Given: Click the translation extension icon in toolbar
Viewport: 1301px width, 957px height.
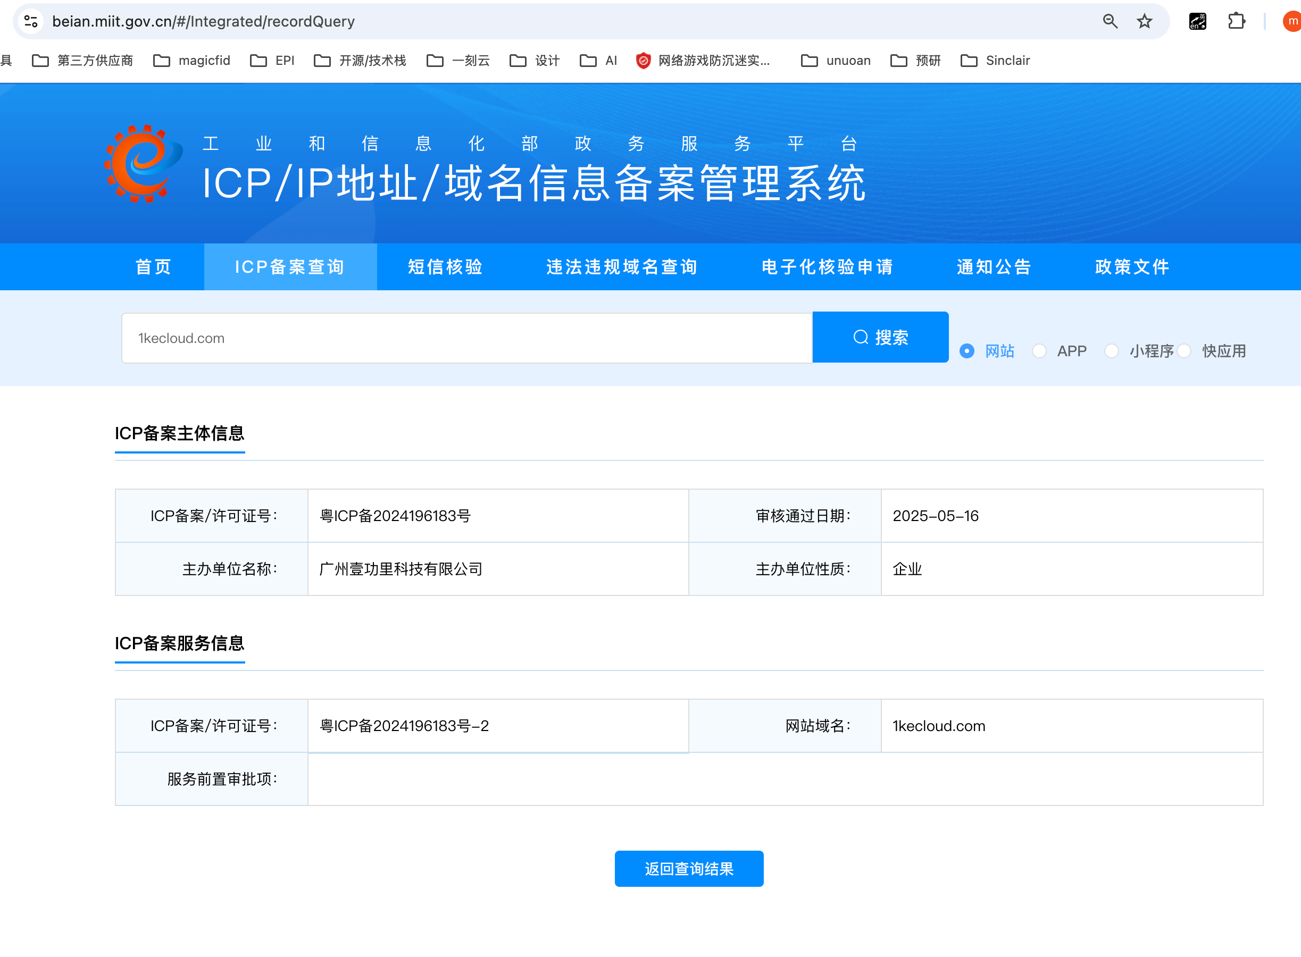Looking at the screenshot, I should coord(1197,21).
